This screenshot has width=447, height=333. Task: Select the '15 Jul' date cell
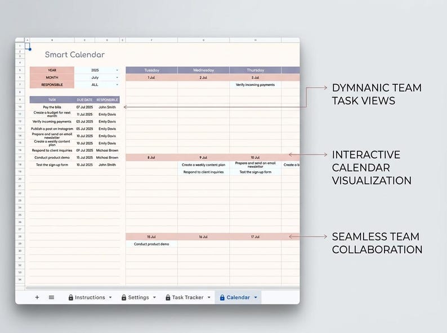pyautogui.click(x=151, y=236)
